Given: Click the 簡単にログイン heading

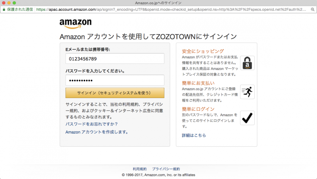Looking at the screenshot, I should [x=198, y=109].
